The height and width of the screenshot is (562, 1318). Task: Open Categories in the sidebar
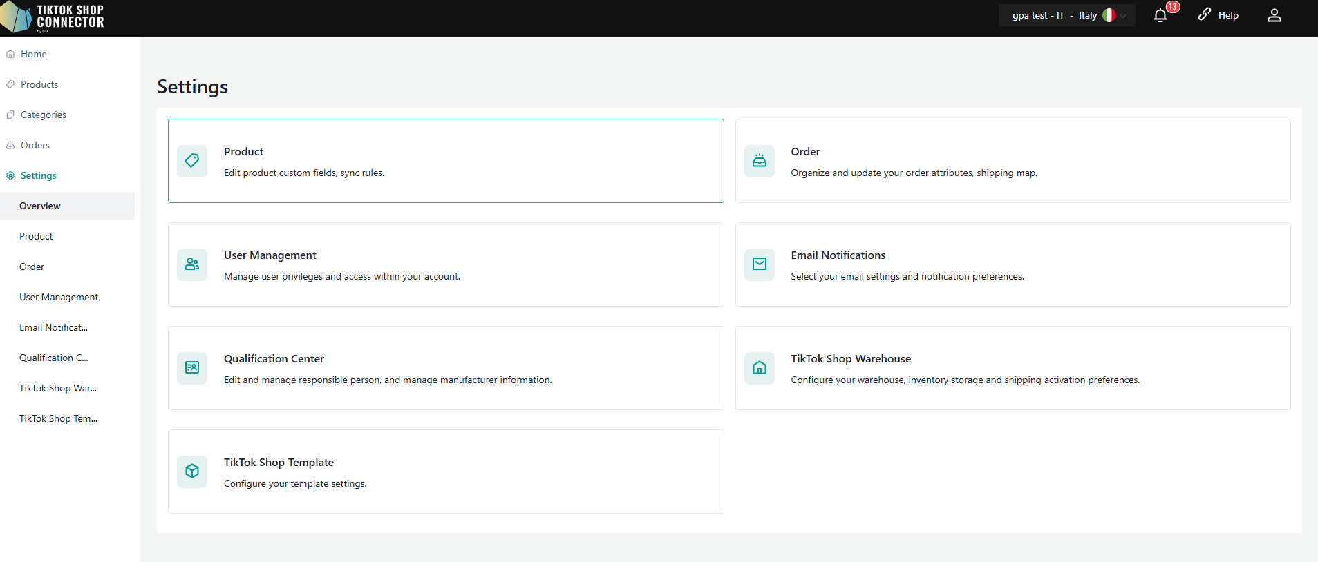44,115
